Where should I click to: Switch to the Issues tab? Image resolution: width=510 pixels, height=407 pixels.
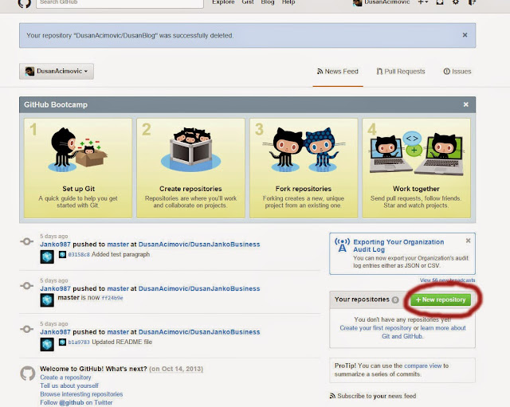[457, 72]
